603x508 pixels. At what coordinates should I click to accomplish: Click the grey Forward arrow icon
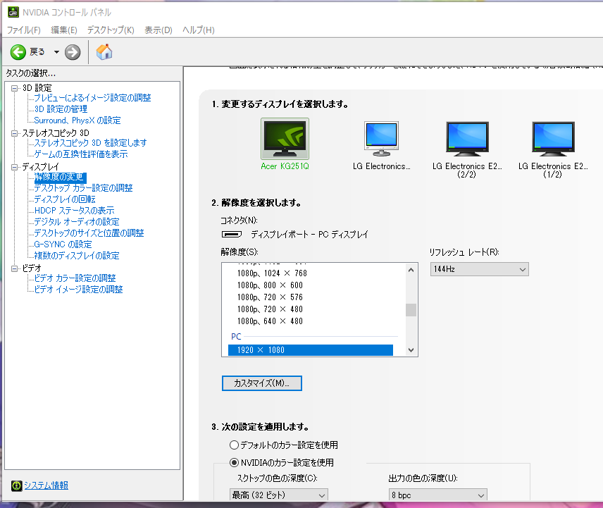pos(73,52)
